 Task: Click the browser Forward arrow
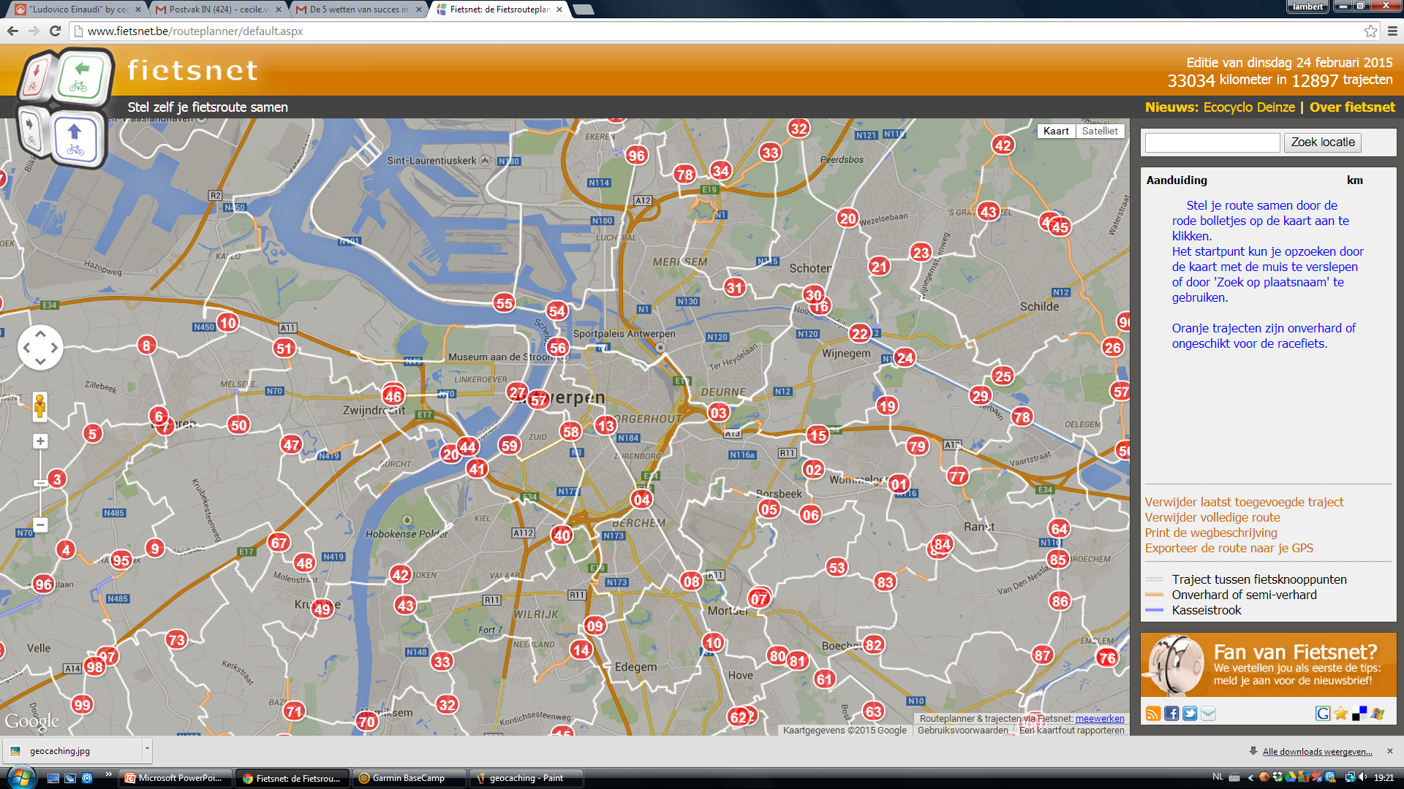(34, 31)
